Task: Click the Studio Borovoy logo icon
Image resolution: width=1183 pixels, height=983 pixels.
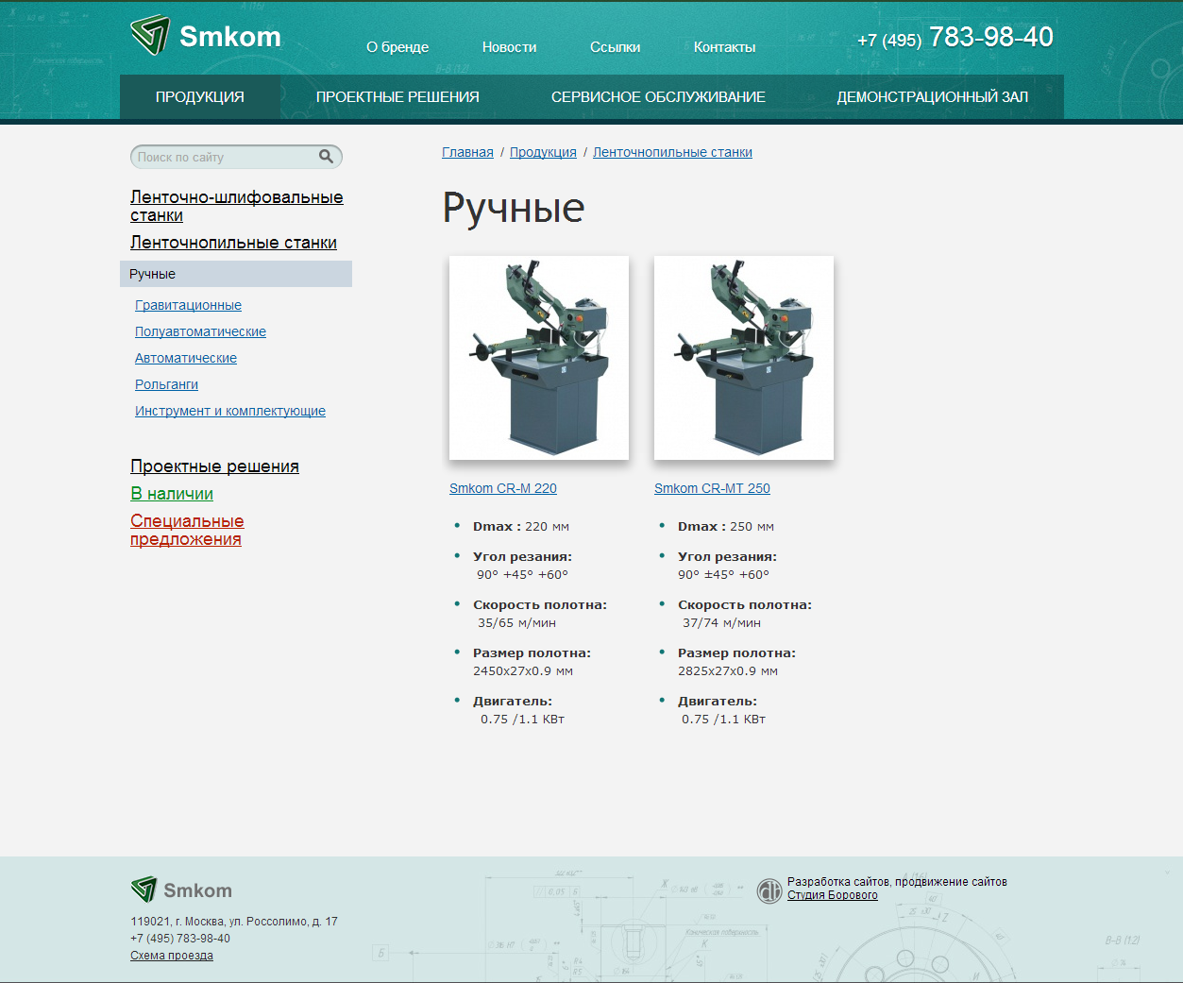Action: (769, 890)
